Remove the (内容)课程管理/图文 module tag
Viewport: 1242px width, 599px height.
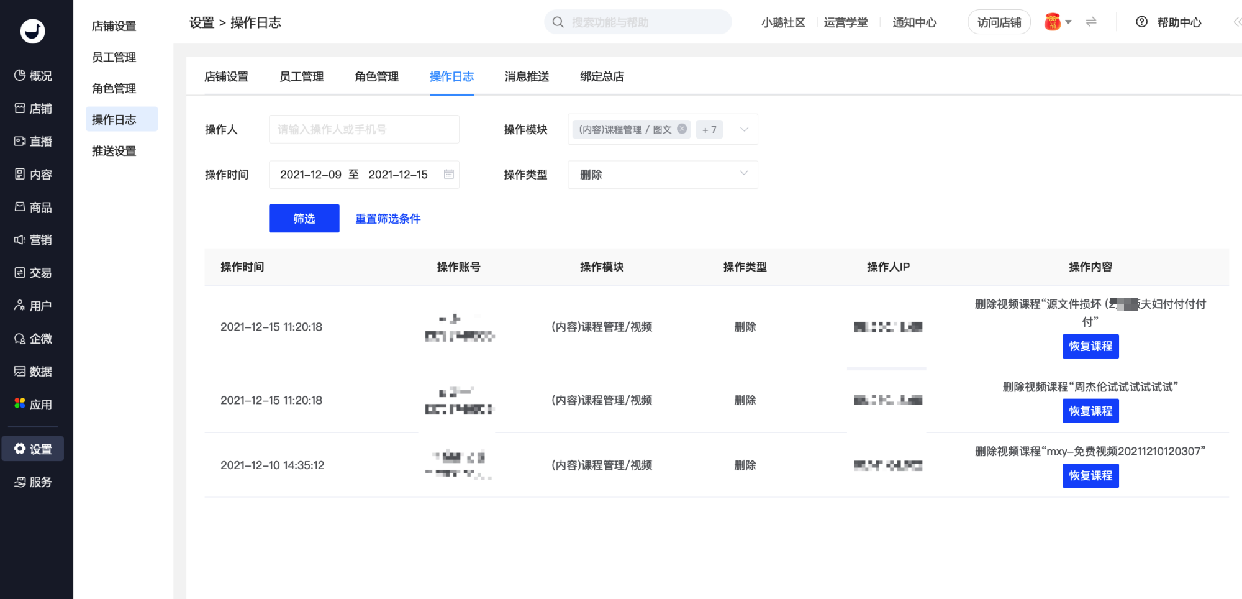tap(682, 129)
